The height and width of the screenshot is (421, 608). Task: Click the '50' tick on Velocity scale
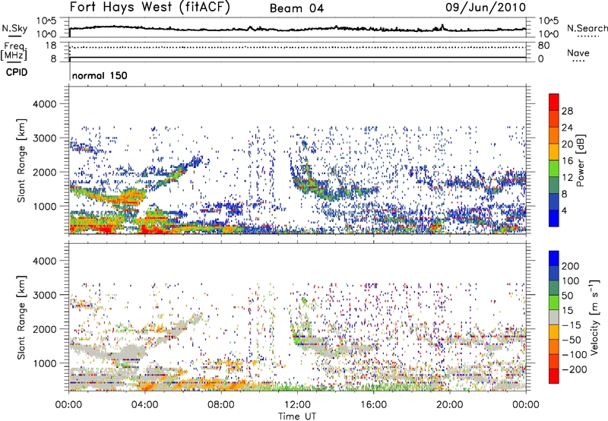tap(567, 296)
